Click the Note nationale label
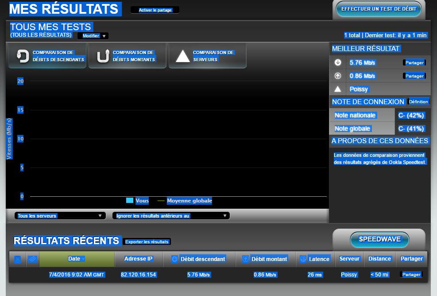Viewport: 437px width, 296px height. (x=355, y=115)
